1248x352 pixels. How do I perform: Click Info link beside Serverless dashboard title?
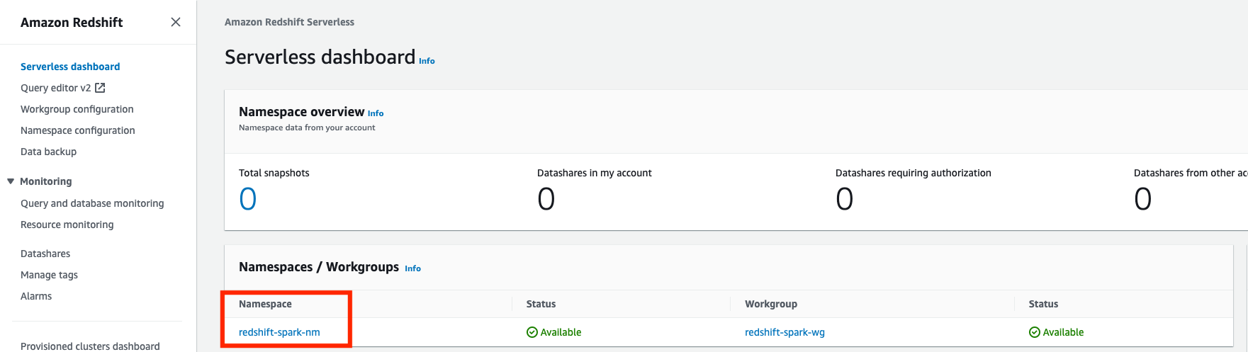click(427, 61)
